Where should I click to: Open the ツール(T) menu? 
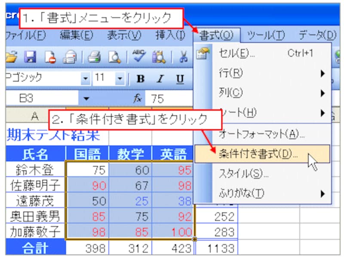266,35
